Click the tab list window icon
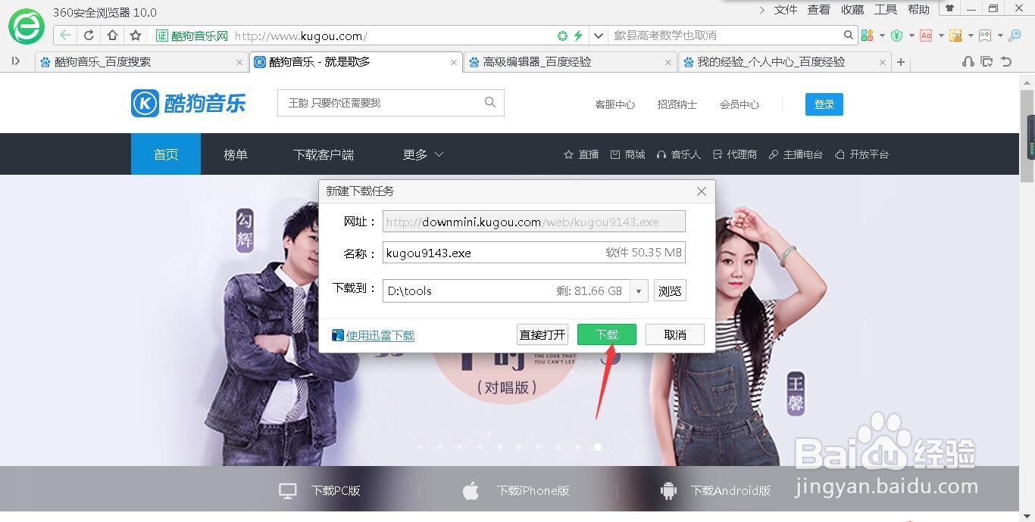The width and height of the screenshot is (1035, 522). [987, 61]
